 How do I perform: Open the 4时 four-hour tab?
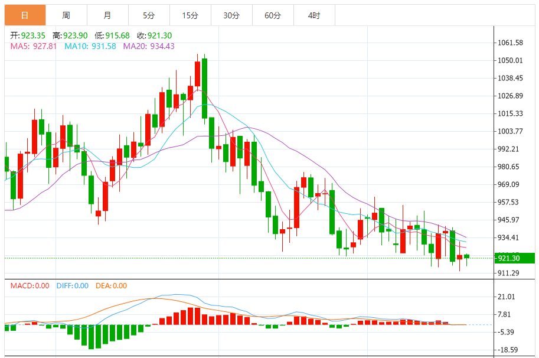(314, 15)
